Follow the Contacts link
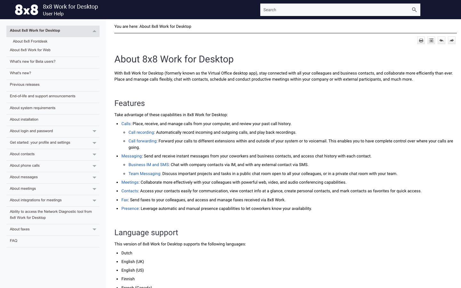 [130, 191]
